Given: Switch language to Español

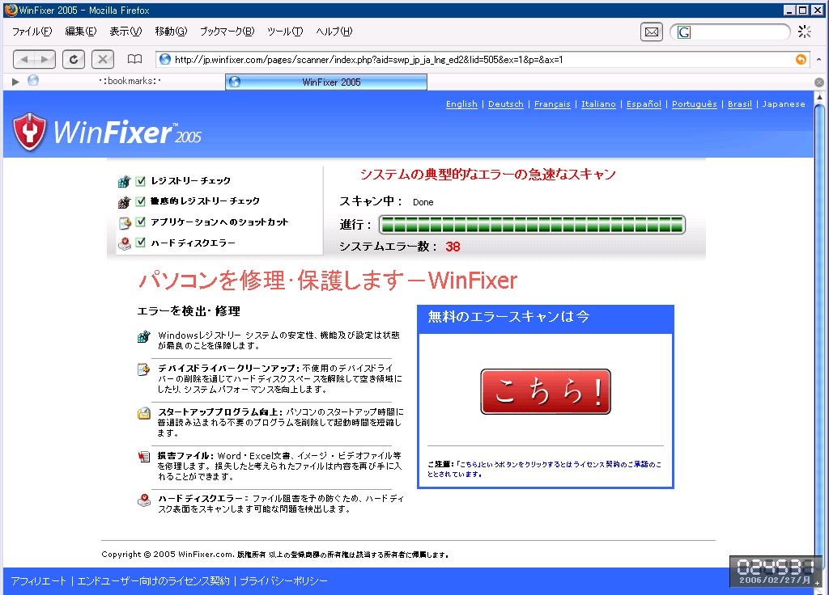Looking at the screenshot, I should click(x=644, y=104).
